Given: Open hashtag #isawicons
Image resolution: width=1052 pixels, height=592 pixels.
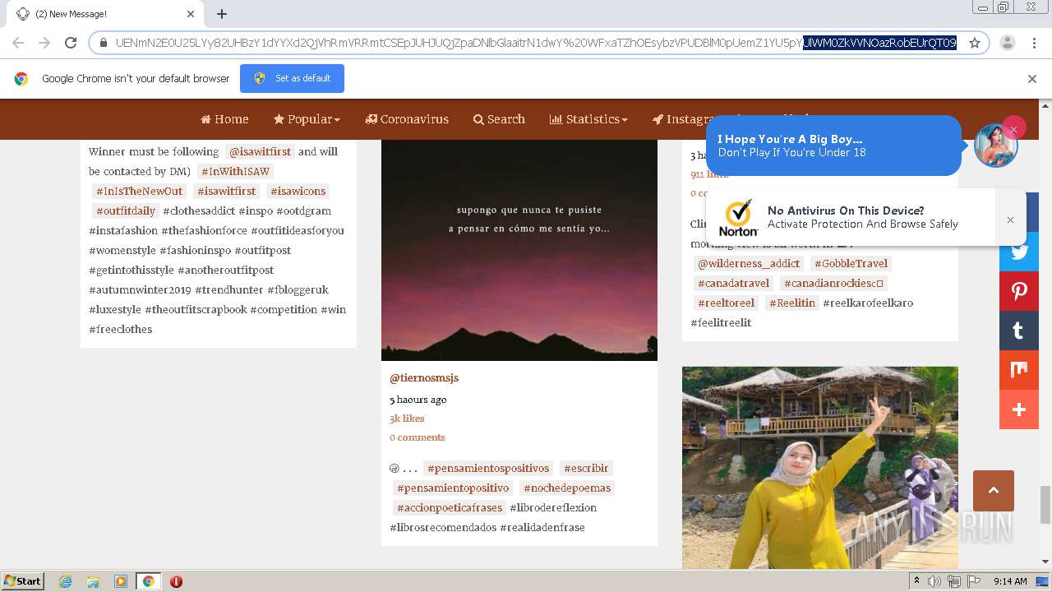Looking at the screenshot, I should (298, 191).
